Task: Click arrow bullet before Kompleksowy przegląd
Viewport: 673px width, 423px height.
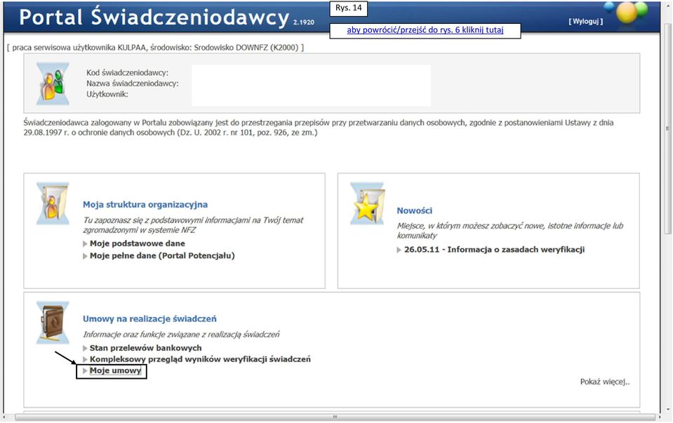Action: [85, 359]
